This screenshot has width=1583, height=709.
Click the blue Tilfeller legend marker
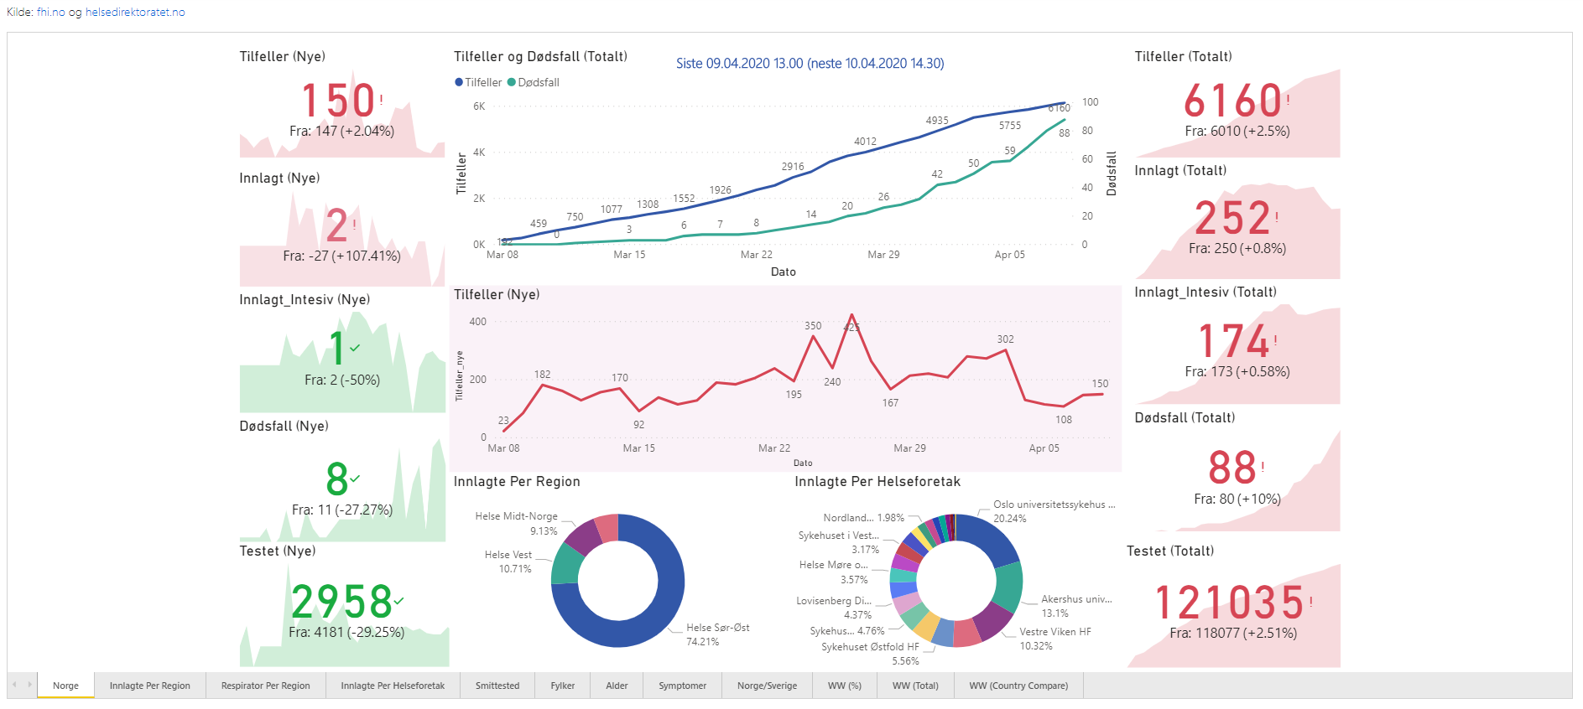click(459, 82)
